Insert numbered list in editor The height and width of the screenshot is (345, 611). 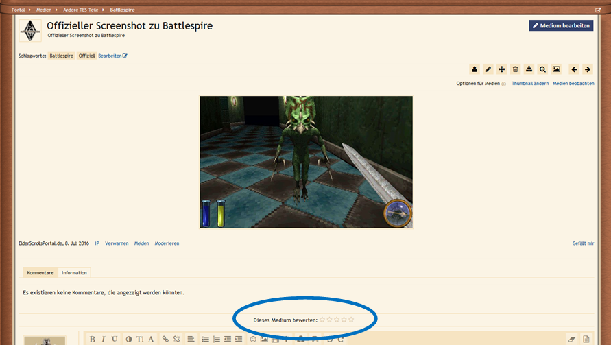[216, 339]
